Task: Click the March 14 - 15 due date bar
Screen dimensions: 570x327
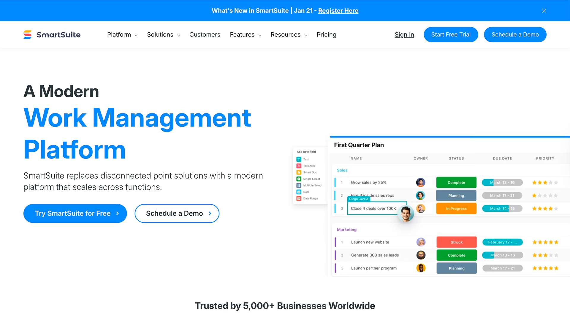Action: 502,209
